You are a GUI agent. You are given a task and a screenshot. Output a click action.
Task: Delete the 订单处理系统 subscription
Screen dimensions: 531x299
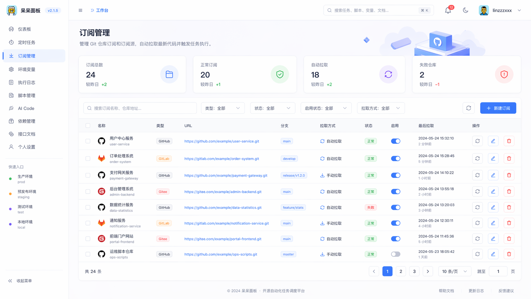click(x=509, y=159)
